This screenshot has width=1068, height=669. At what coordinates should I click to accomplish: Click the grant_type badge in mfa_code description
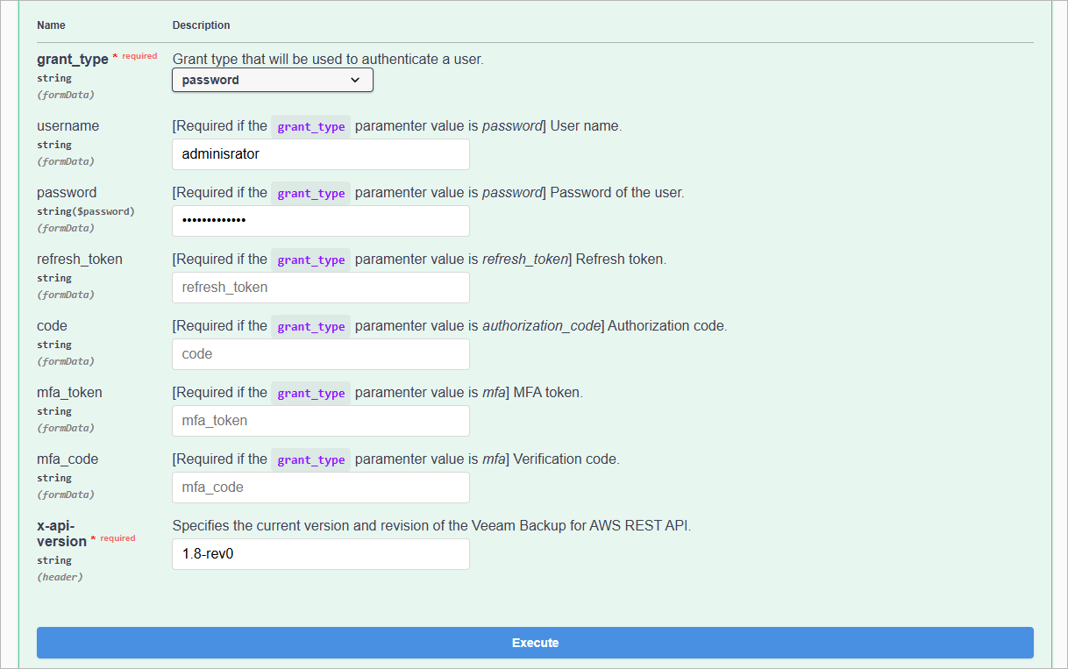(310, 459)
